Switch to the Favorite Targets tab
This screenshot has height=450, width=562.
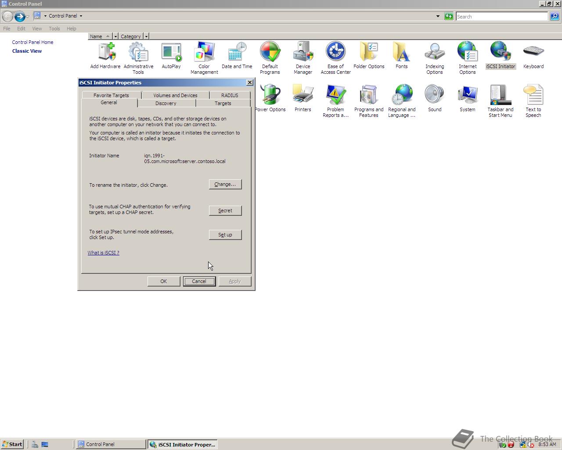point(111,95)
